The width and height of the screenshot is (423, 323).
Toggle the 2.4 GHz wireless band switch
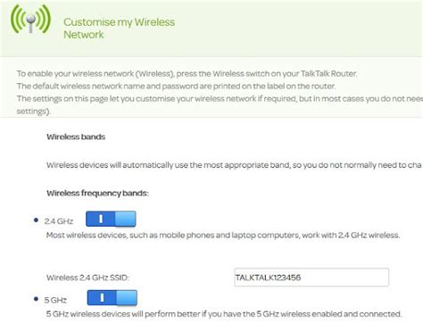(x=111, y=219)
